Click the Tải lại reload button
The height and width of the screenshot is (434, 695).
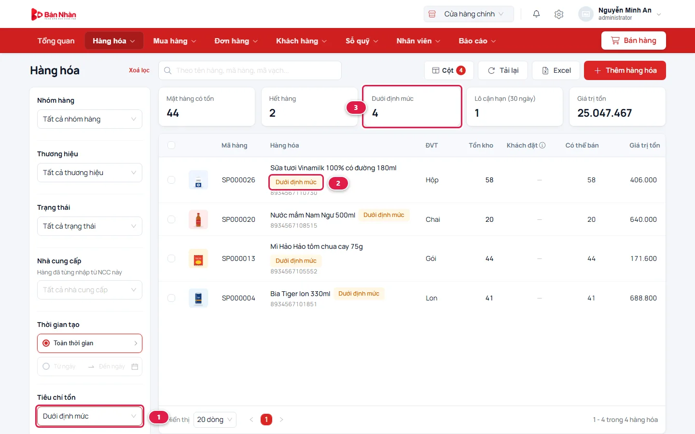503,70
